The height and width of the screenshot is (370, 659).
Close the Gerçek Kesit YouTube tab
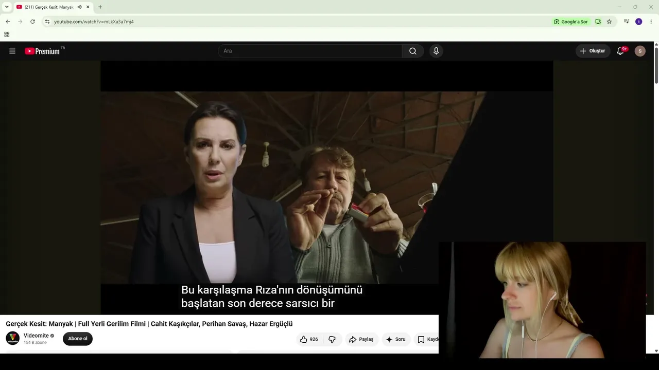coord(88,7)
